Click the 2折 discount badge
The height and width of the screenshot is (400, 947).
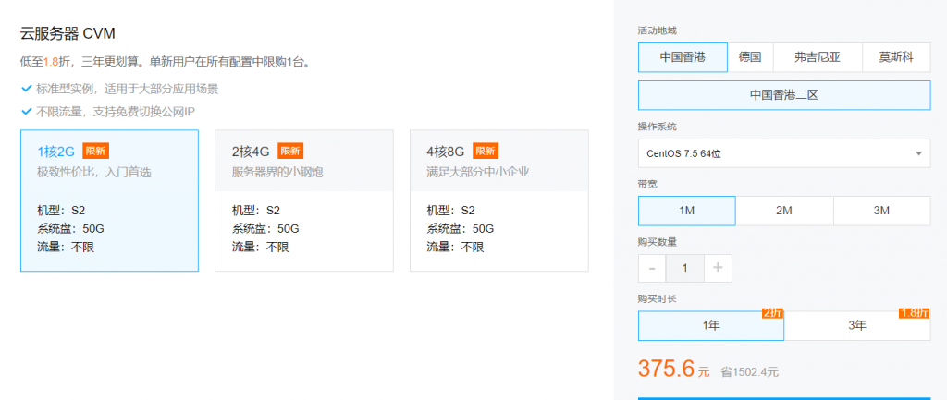click(x=772, y=313)
